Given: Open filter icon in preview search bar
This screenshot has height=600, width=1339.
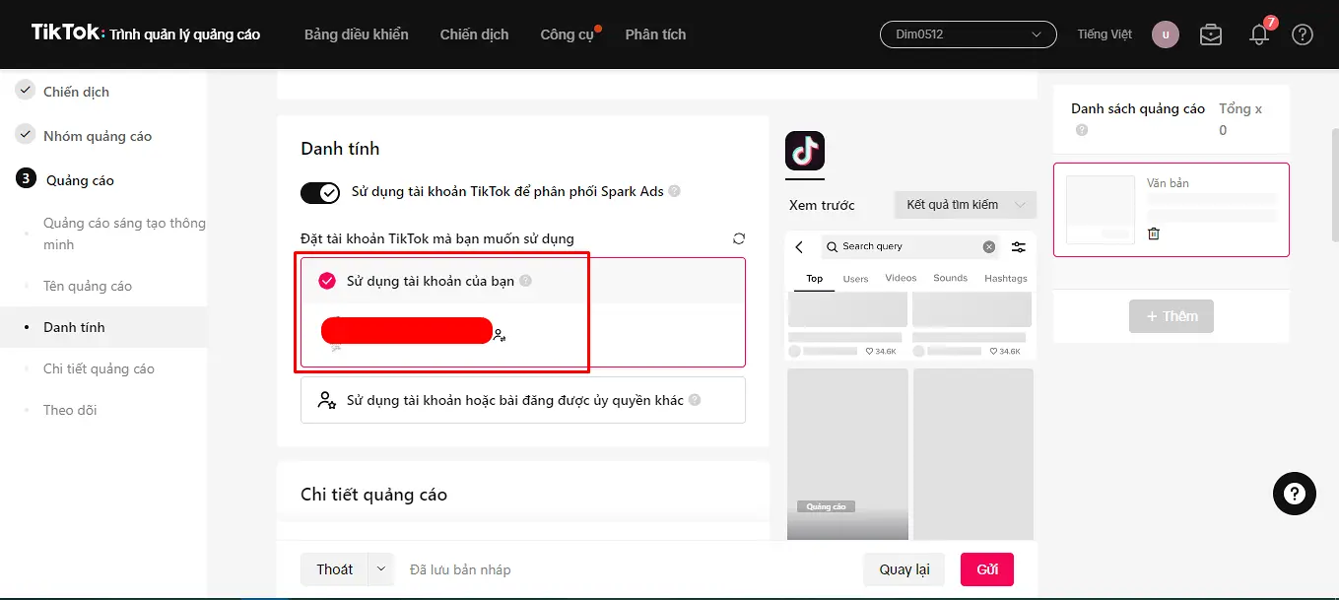Looking at the screenshot, I should 1019,247.
